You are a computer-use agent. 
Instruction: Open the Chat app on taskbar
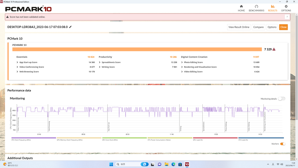(x=159, y=164)
